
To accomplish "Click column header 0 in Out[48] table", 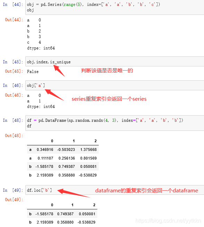I will 52,141.
